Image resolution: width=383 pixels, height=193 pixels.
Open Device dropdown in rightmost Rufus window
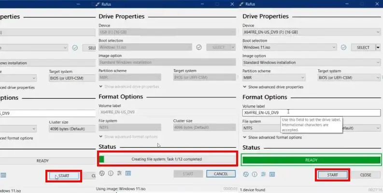312,32
